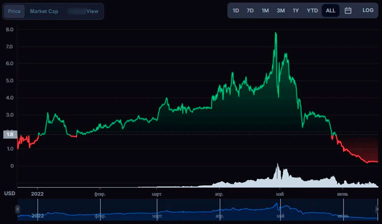Click the февр. x-axis label under chart

[100, 194]
